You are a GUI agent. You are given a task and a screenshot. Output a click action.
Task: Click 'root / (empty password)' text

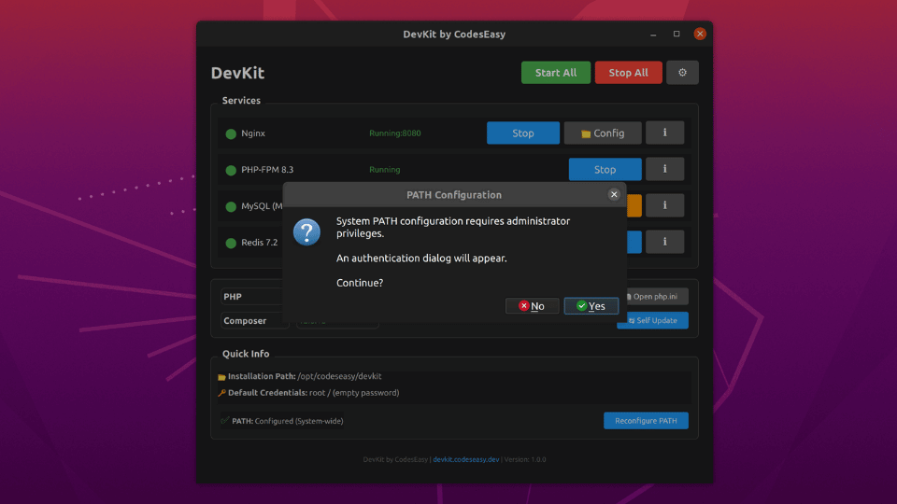(x=354, y=393)
